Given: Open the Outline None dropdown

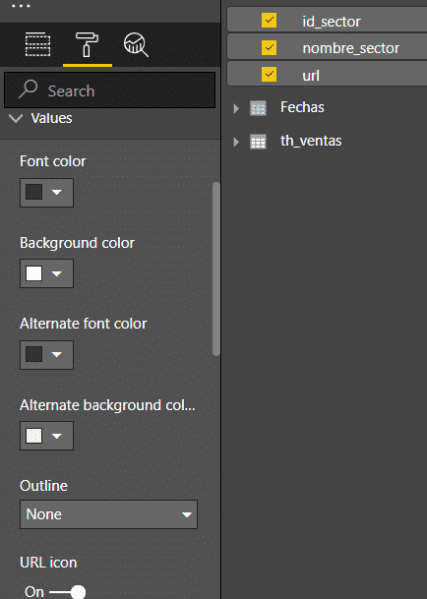Looking at the screenshot, I should click(x=108, y=514).
